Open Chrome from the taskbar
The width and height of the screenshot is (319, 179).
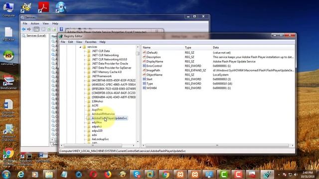tap(165, 175)
